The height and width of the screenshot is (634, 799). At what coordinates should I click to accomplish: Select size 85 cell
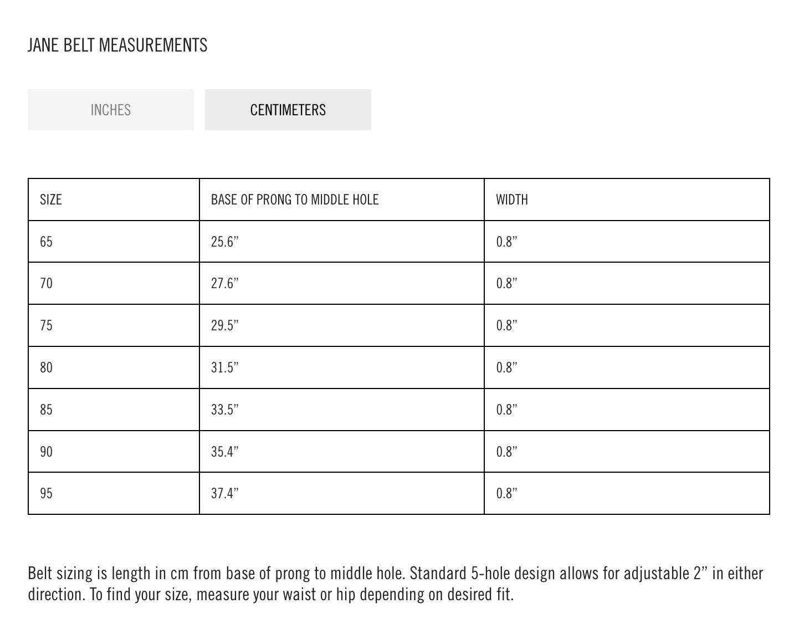(114, 410)
